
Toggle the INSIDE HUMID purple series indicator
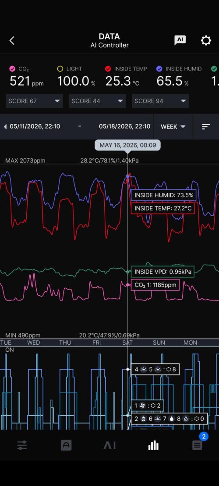(159, 69)
